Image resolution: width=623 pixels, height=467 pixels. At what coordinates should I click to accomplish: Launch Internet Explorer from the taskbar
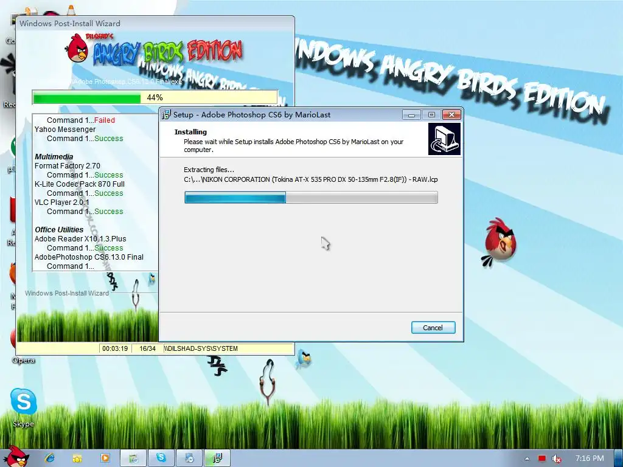pos(50,458)
